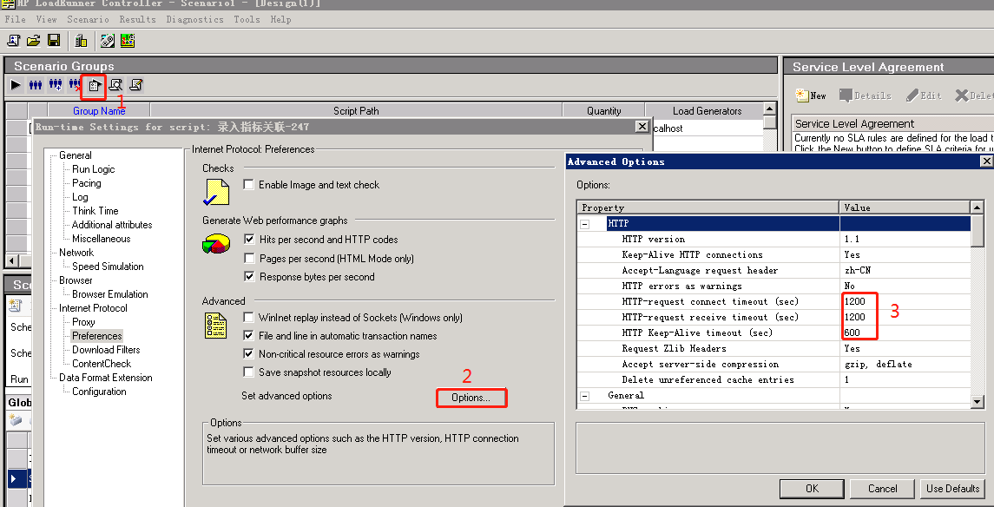Click the Open Scenario folder icon
This screenshot has width=994, height=507.
[34, 41]
